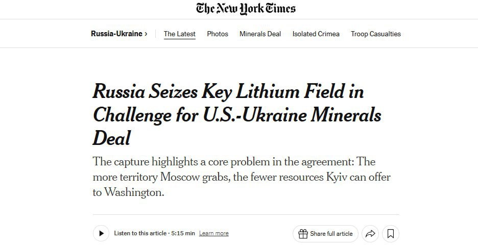Switch to the Photos tab
This screenshot has width=478, height=247.
pyautogui.click(x=218, y=34)
